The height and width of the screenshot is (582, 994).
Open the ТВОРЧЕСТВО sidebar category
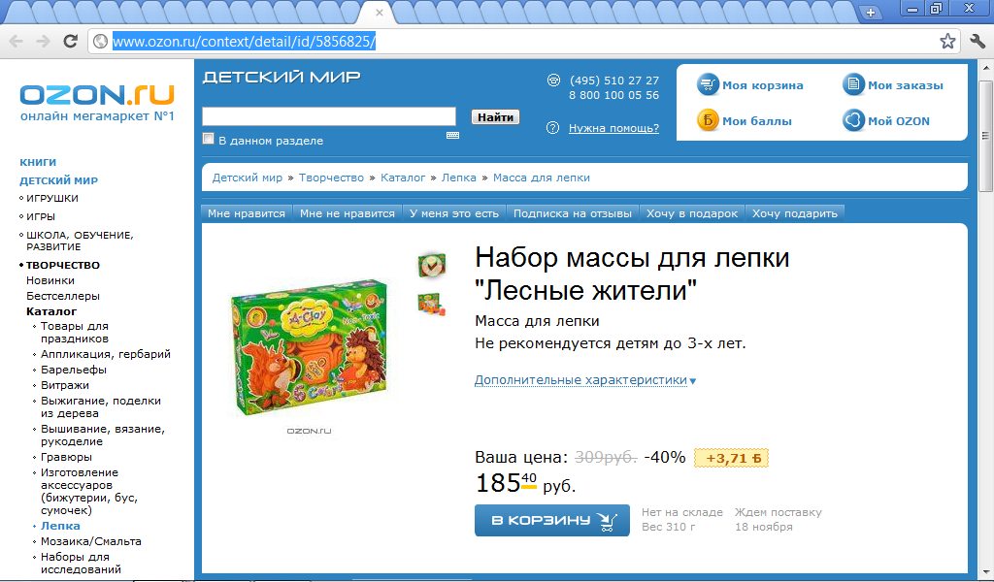[x=63, y=266]
